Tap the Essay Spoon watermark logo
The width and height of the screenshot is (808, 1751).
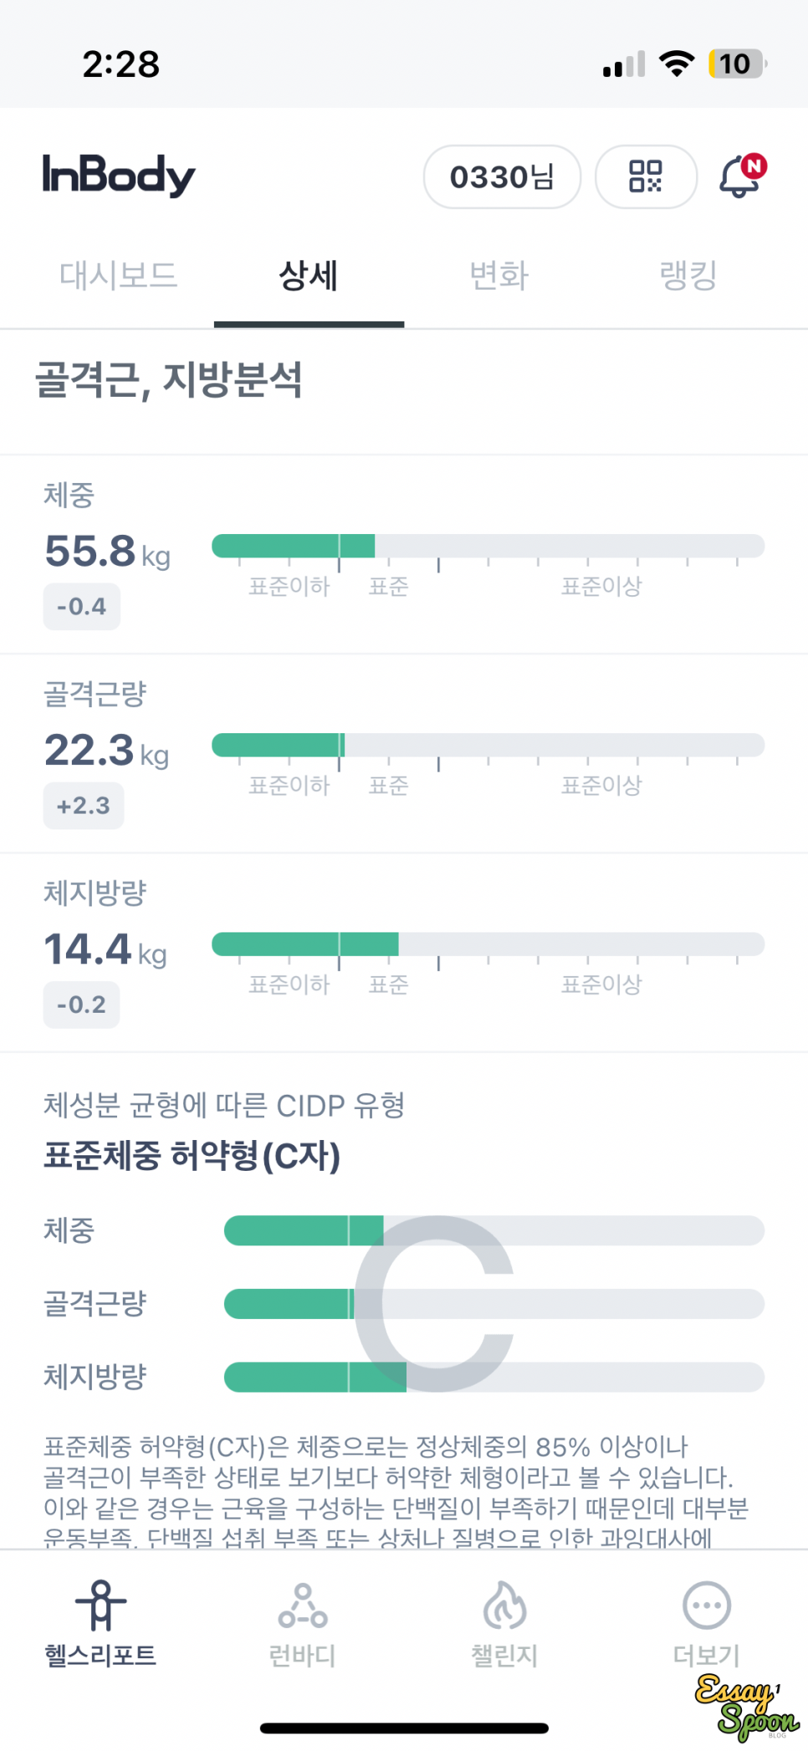(746, 1706)
